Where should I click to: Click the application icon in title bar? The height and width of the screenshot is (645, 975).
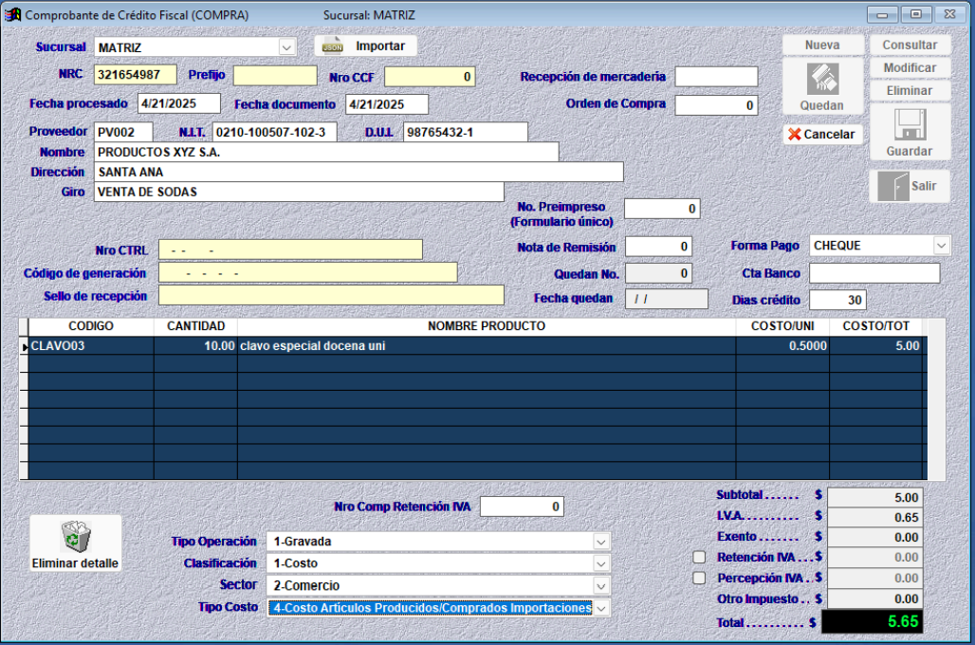point(13,15)
